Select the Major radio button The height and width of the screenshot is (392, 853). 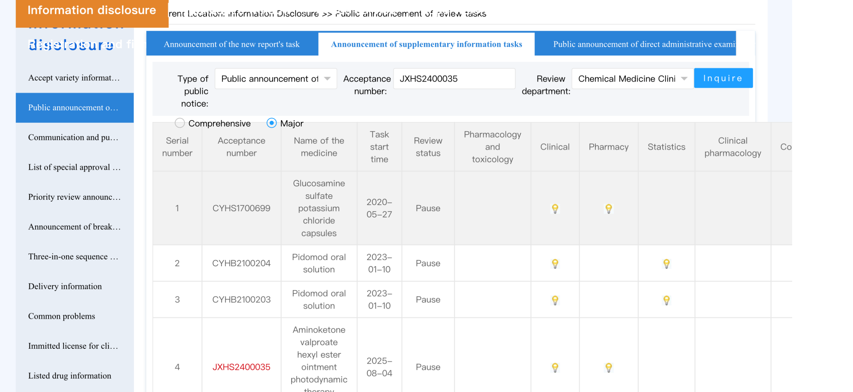pos(271,123)
